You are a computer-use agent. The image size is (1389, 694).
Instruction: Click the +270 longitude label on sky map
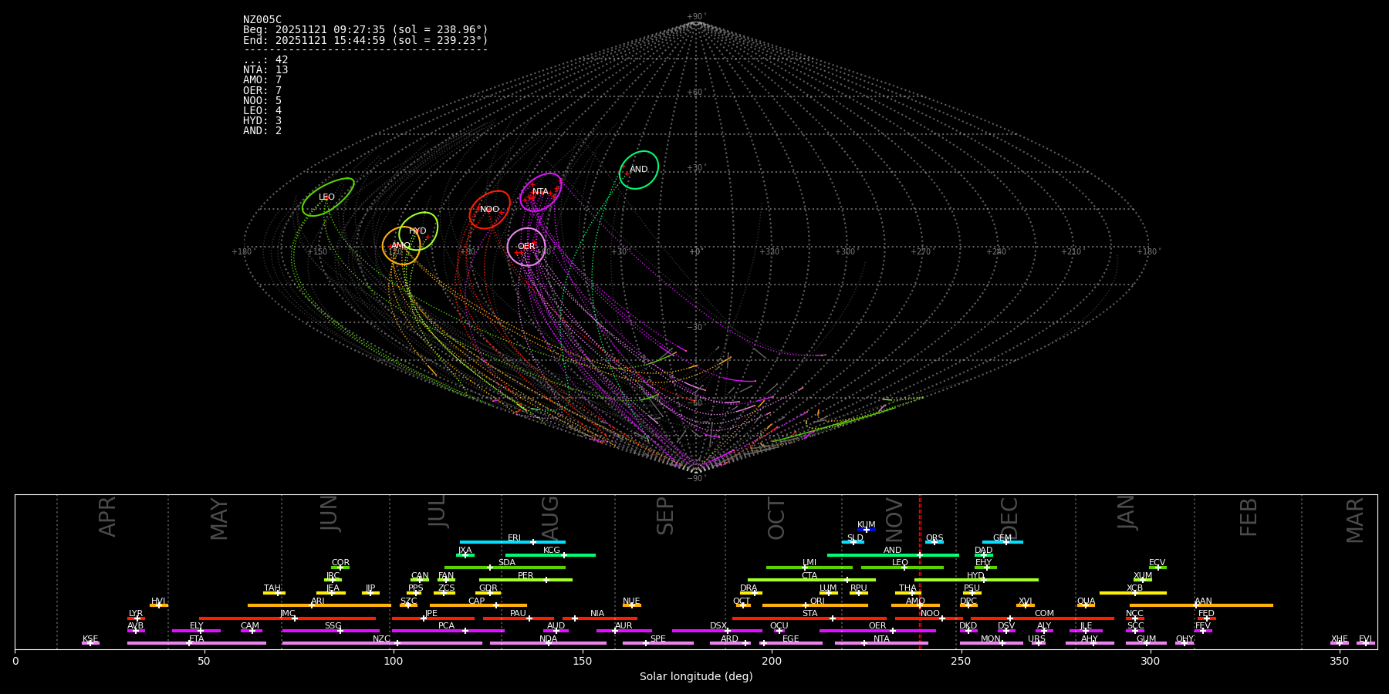point(921,251)
